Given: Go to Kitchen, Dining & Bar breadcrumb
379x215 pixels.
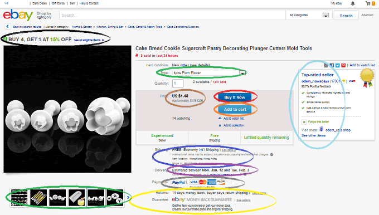Looking at the screenshot, I should [110, 27].
